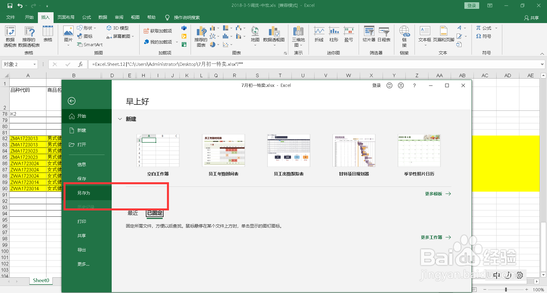Insert Column sparkline (柱形)
547x293 pixels.
tap(334, 34)
